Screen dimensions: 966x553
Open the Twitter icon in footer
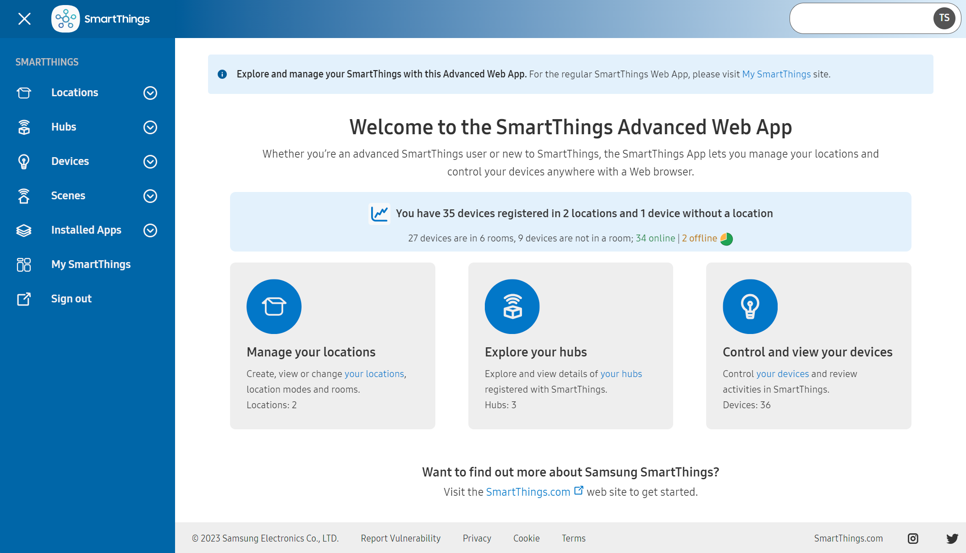(952, 538)
